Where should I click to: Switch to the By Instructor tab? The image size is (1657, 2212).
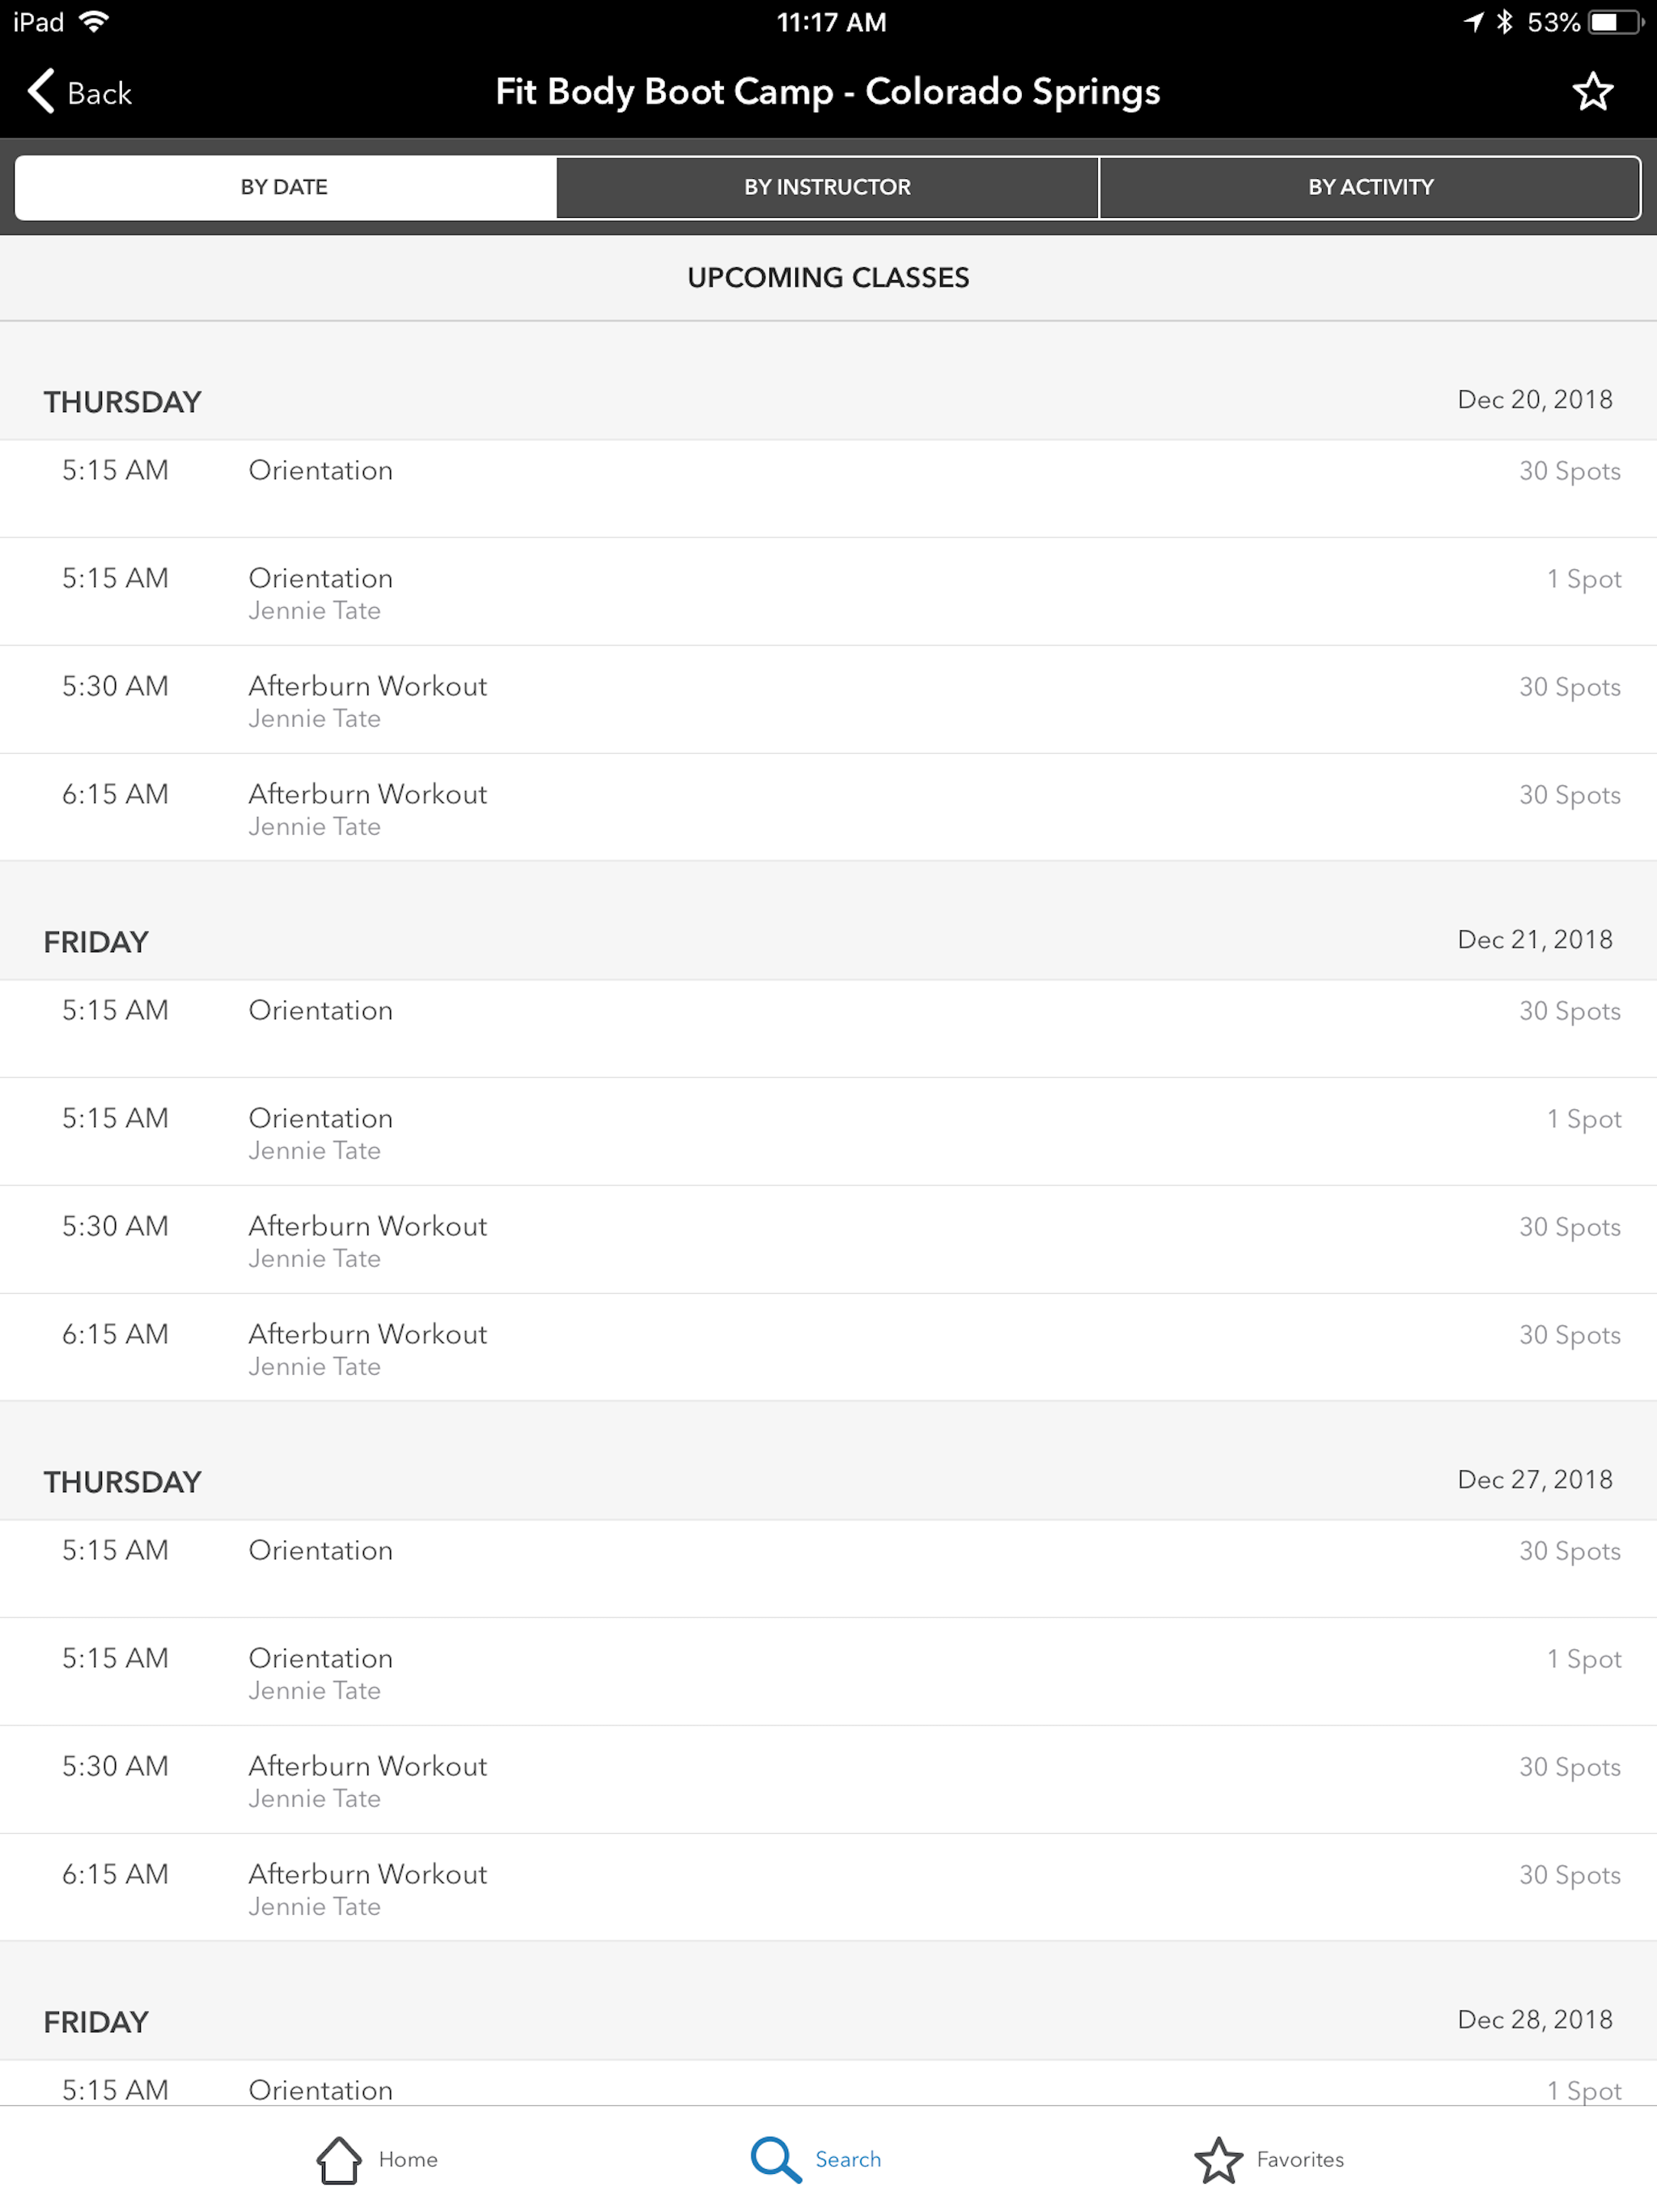tap(828, 187)
